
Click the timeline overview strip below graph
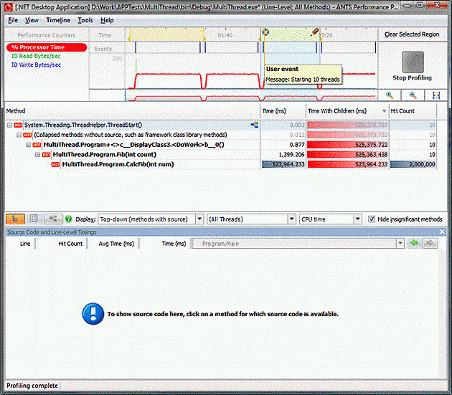pos(251,95)
